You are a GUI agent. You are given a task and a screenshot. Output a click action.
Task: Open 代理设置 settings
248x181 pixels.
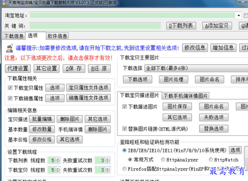(x=18, y=69)
